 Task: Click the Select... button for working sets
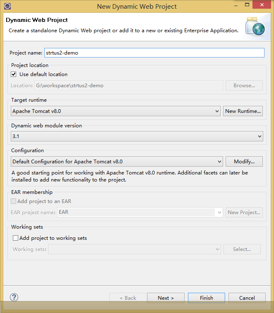point(242,249)
